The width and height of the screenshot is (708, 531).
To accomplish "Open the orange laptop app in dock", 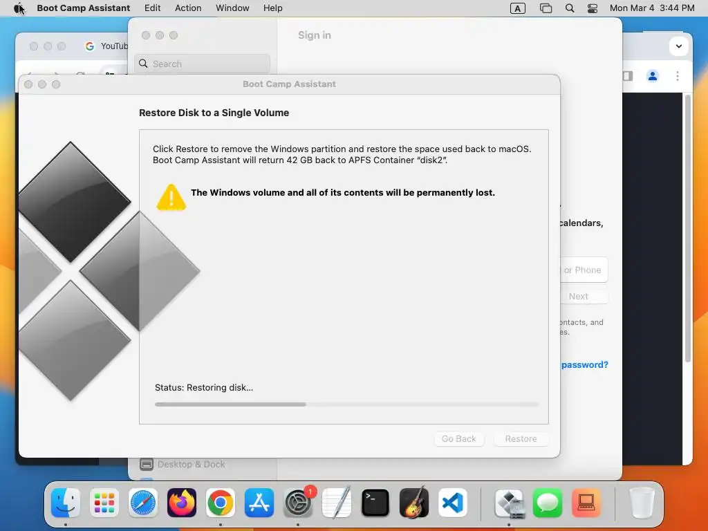I will tap(586, 503).
